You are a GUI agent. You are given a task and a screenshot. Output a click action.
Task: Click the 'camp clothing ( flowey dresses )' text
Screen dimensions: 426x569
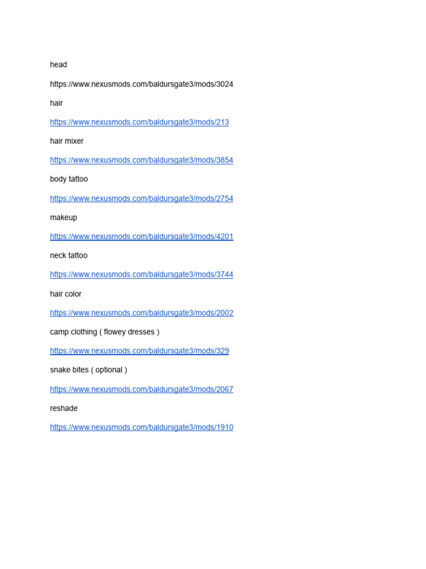click(105, 332)
